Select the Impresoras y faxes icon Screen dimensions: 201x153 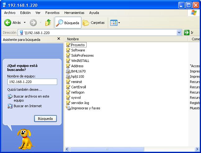68,108
